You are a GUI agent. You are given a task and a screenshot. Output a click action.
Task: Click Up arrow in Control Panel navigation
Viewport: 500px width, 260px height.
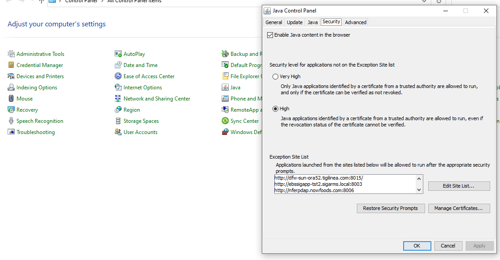coord(41,1)
